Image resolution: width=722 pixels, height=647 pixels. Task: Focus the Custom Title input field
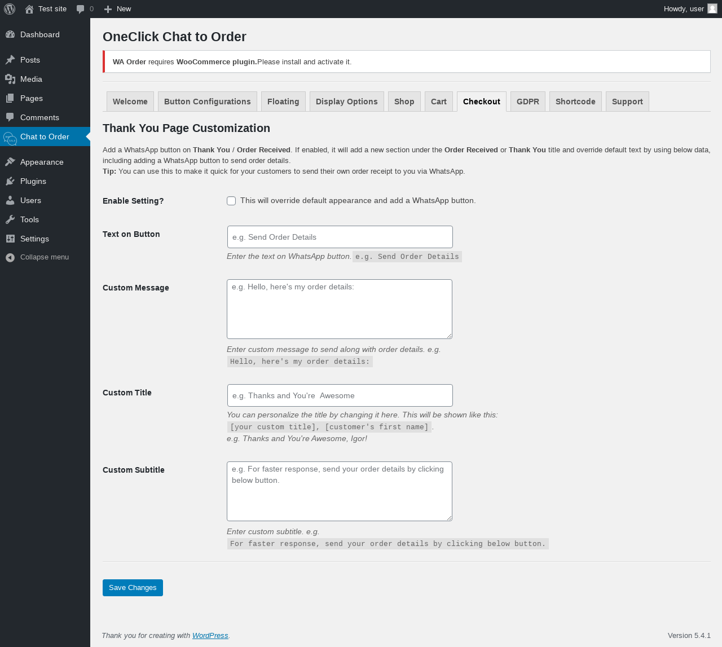coord(340,395)
